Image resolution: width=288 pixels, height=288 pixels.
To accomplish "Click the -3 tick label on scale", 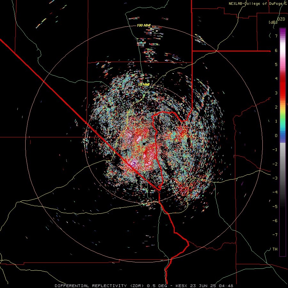I will click(275, 178).
